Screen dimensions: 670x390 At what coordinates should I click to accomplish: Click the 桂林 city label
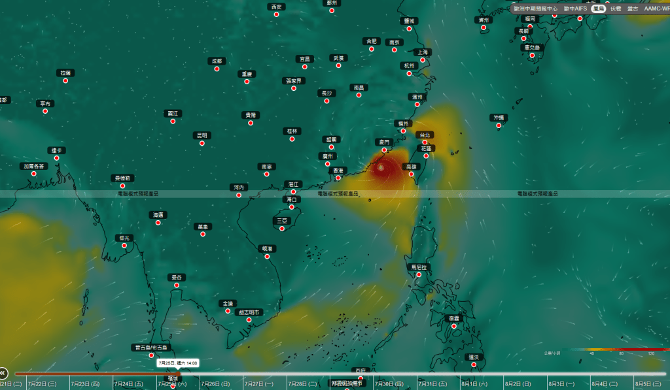(292, 131)
